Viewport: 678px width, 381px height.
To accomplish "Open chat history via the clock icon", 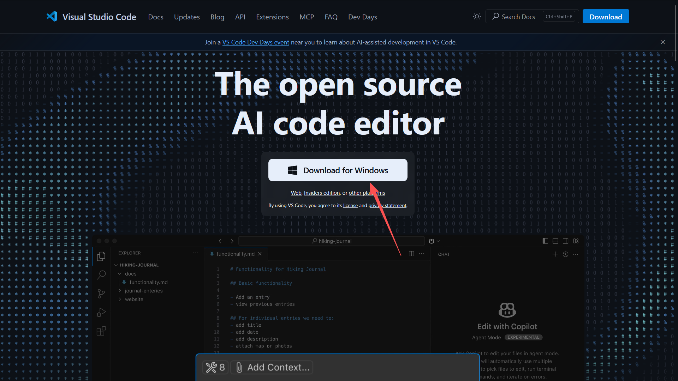I will point(565,254).
